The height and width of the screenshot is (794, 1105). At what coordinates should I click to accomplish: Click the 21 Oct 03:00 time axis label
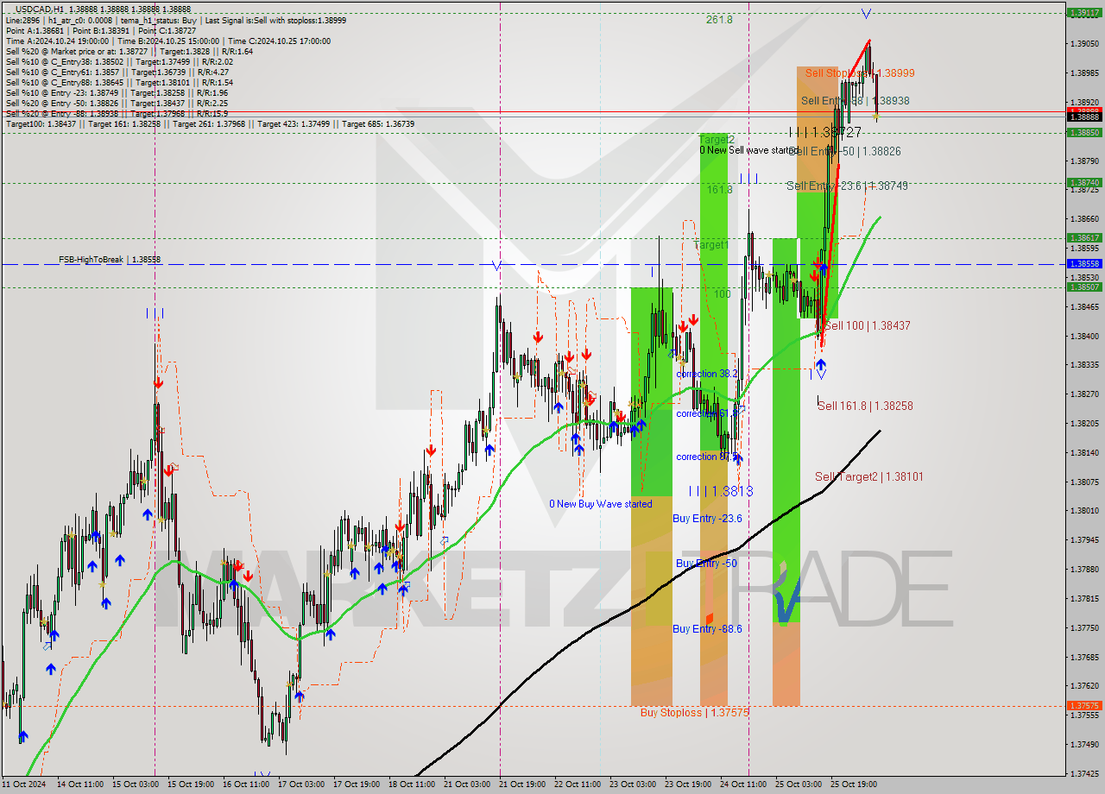click(x=467, y=785)
